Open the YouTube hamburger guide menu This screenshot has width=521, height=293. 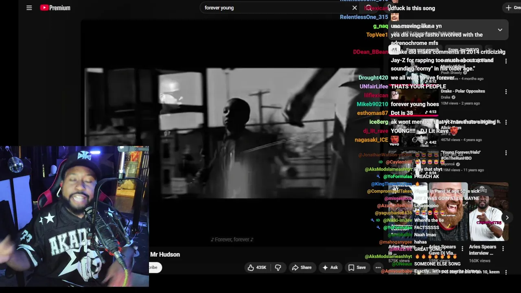click(29, 8)
